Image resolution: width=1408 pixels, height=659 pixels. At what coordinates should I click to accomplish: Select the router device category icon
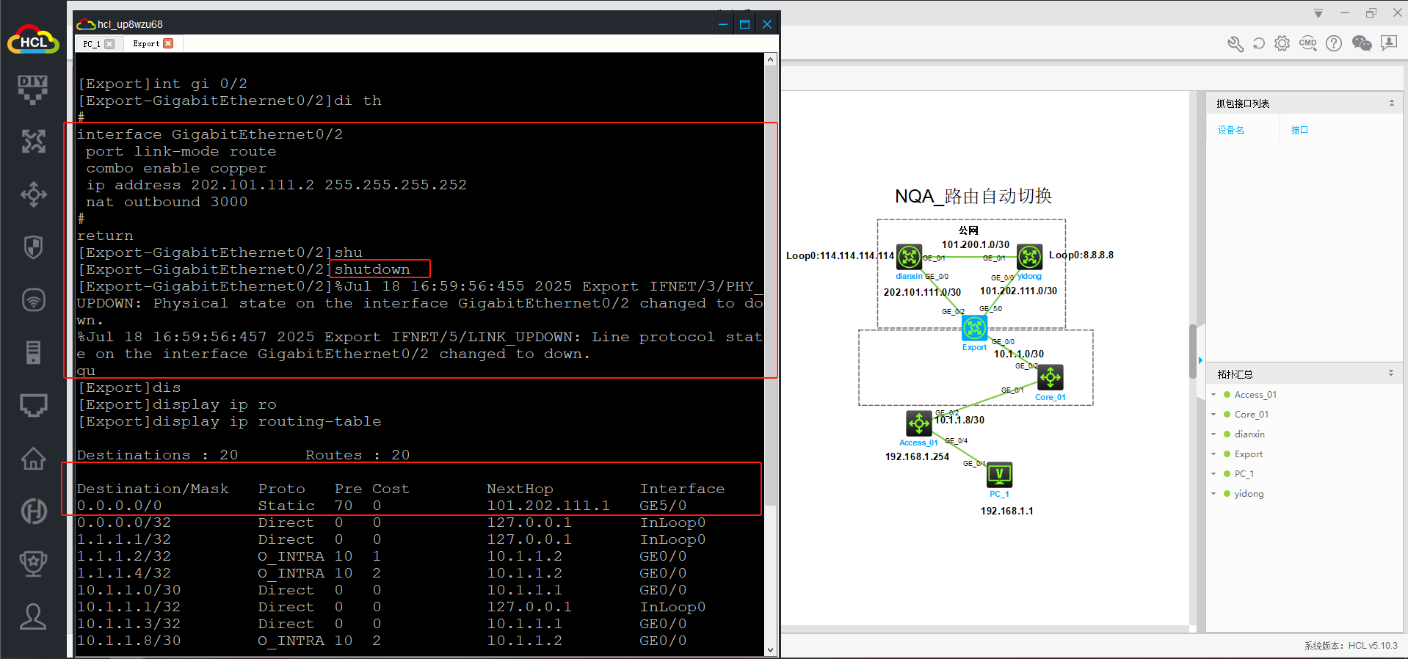coord(33,141)
